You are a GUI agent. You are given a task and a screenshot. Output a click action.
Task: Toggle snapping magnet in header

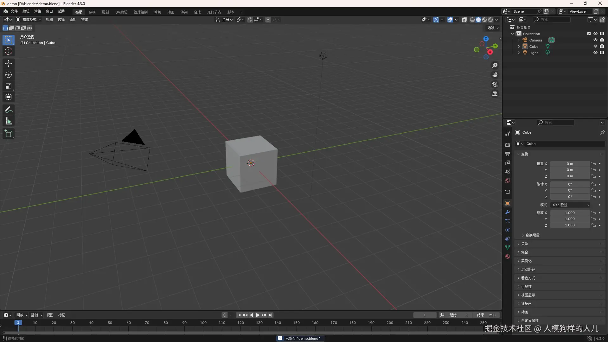pos(250,20)
